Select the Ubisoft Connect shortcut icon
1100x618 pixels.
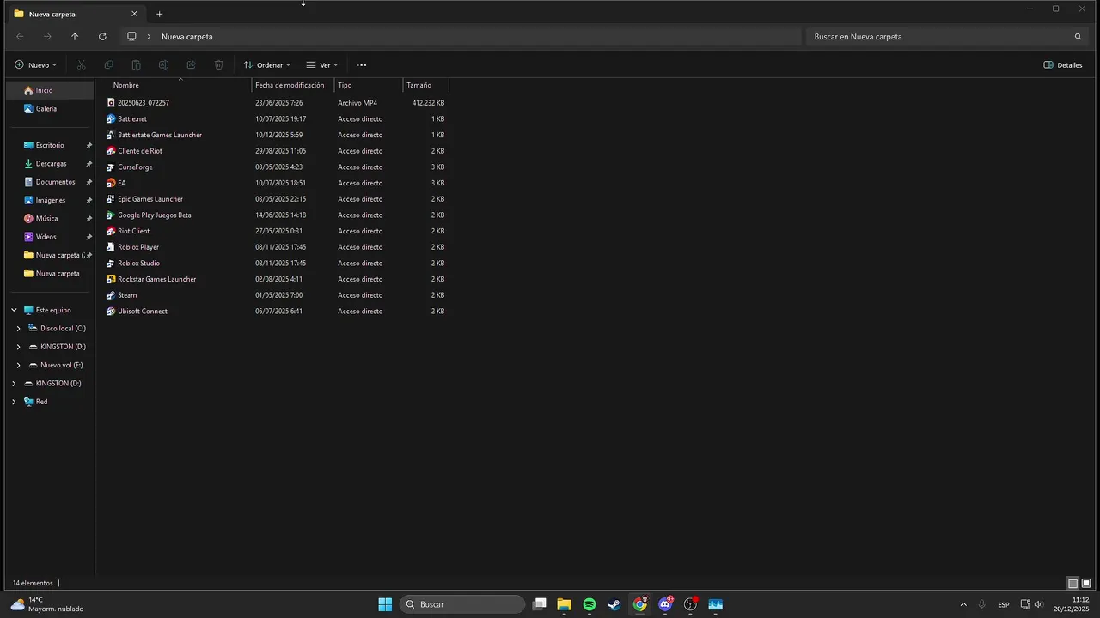point(111,312)
